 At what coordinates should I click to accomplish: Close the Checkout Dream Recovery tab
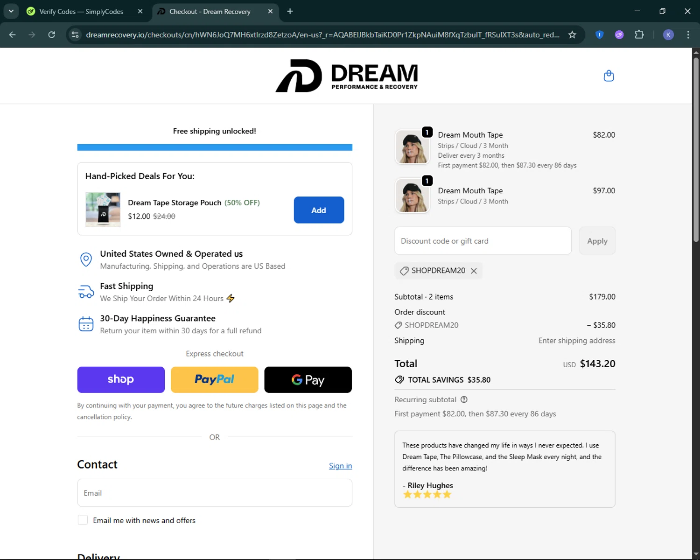pos(270,11)
